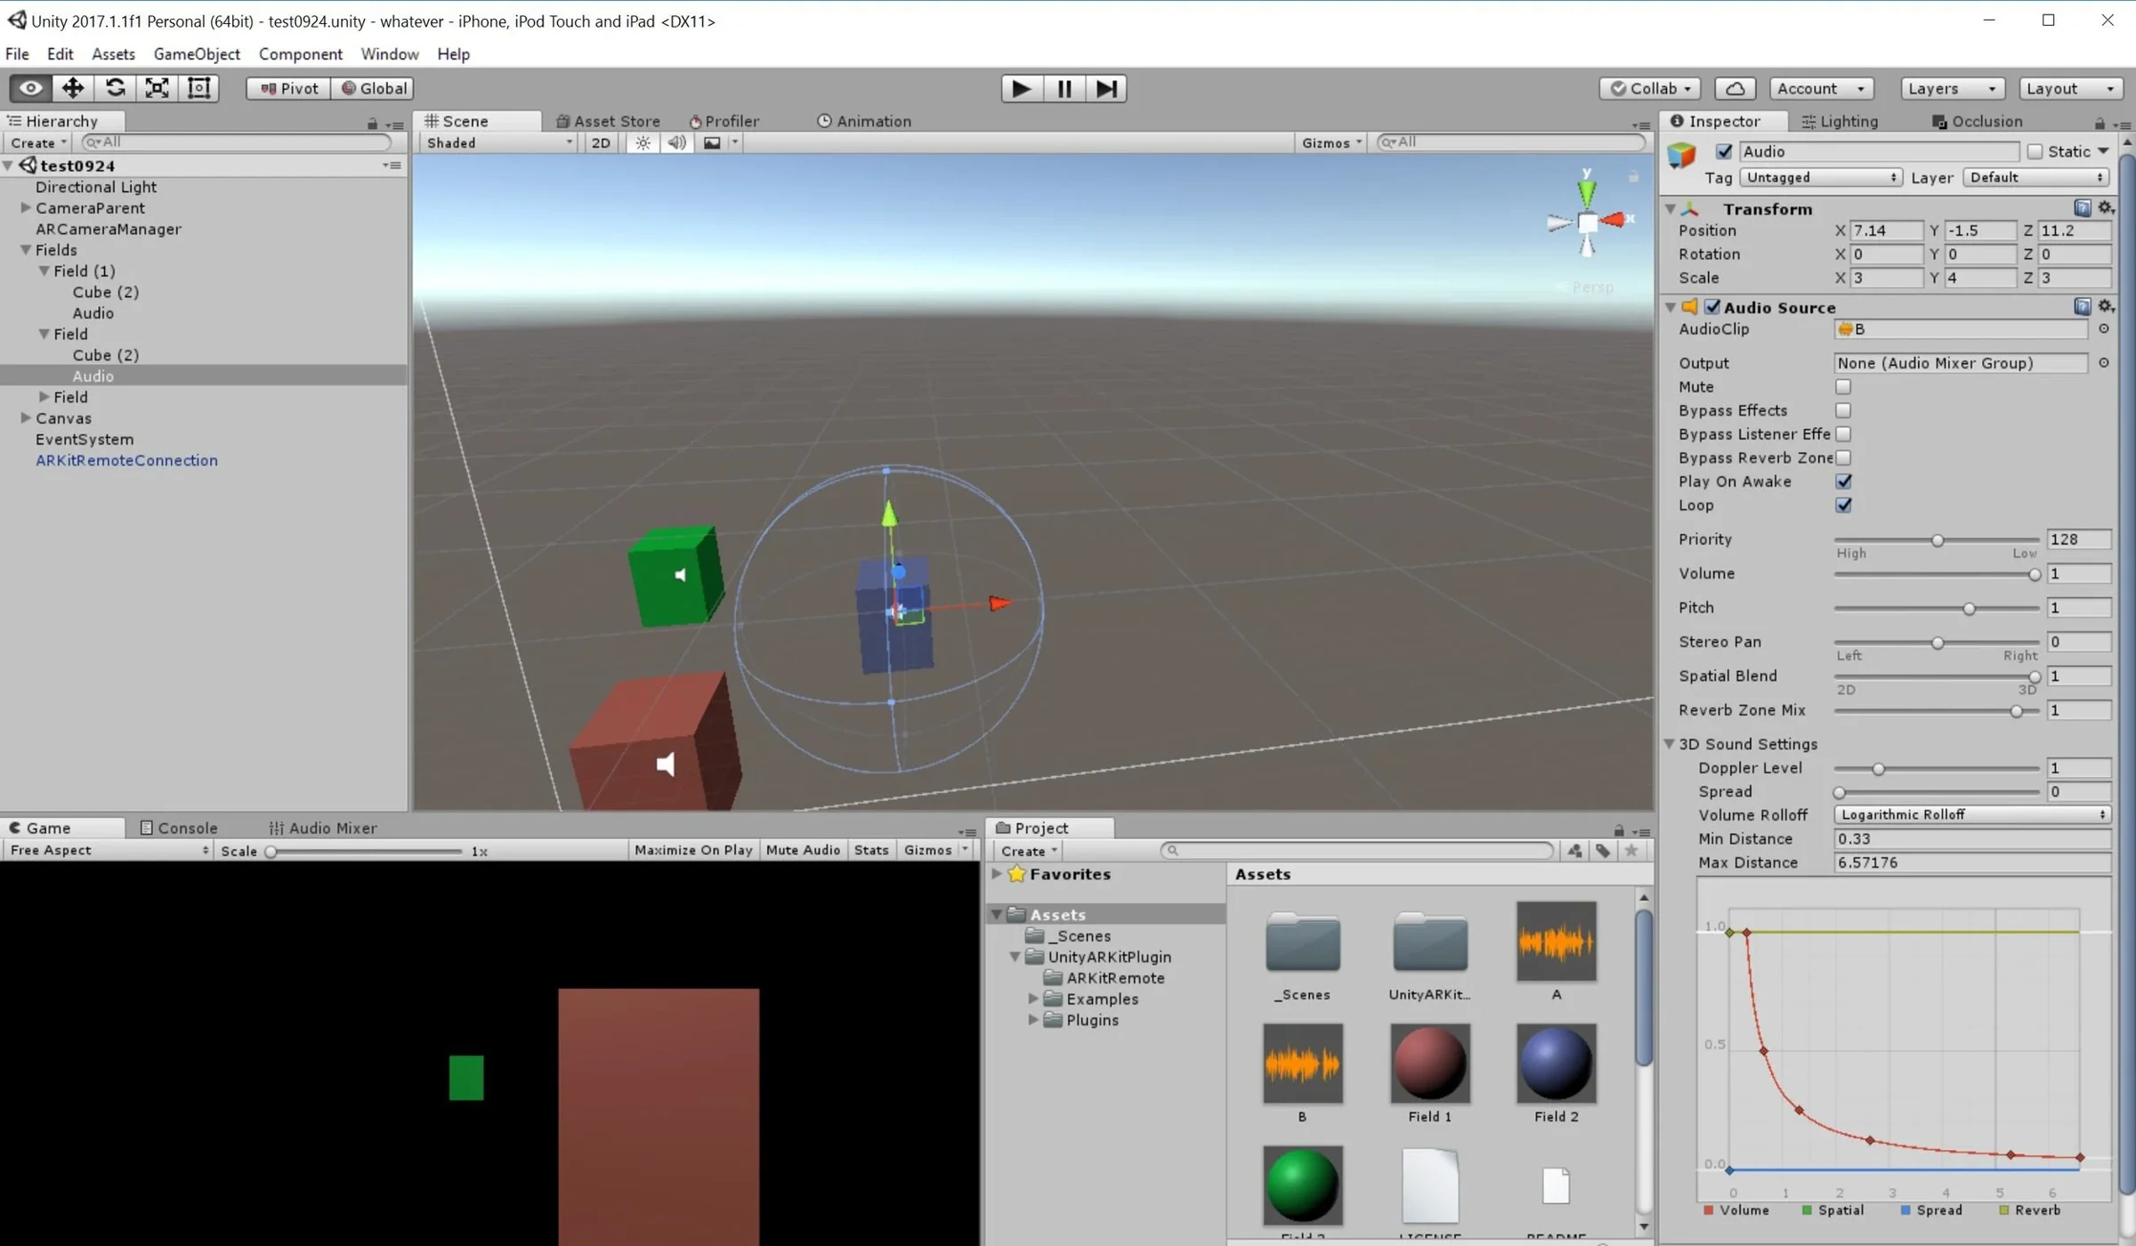Toggle scene audio speaker icon
The height and width of the screenshot is (1246, 2136).
click(676, 142)
